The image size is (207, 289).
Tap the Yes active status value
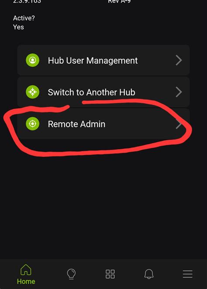pos(18,27)
